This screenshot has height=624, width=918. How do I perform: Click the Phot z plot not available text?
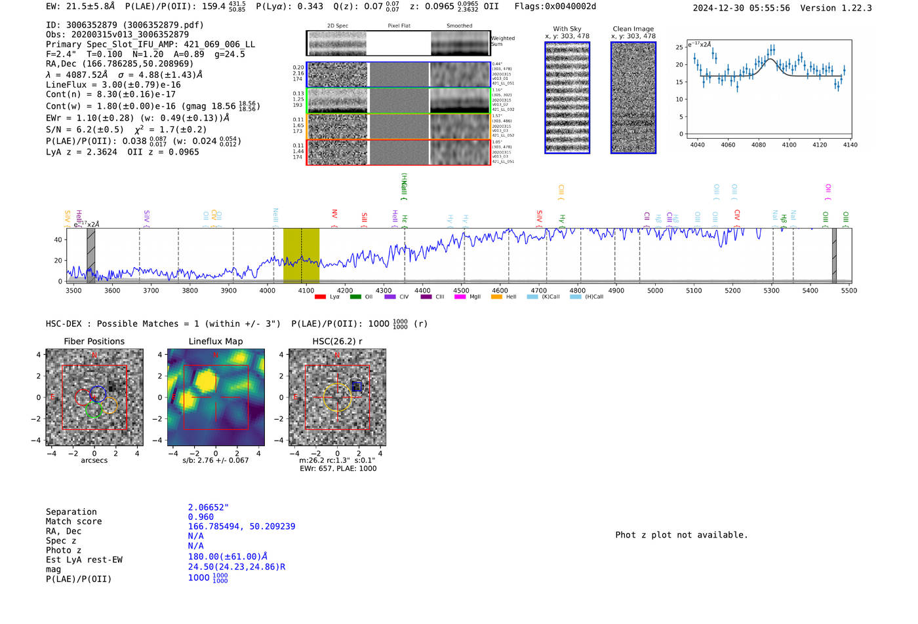[x=681, y=535]
